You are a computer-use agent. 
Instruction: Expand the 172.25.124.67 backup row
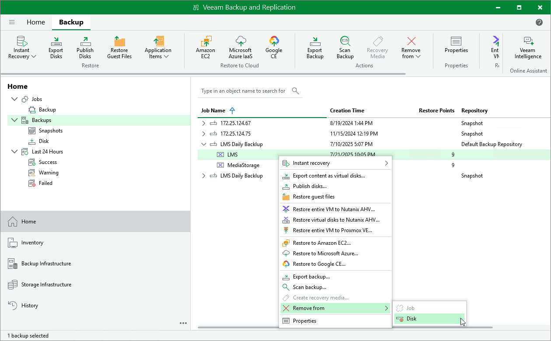click(203, 123)
